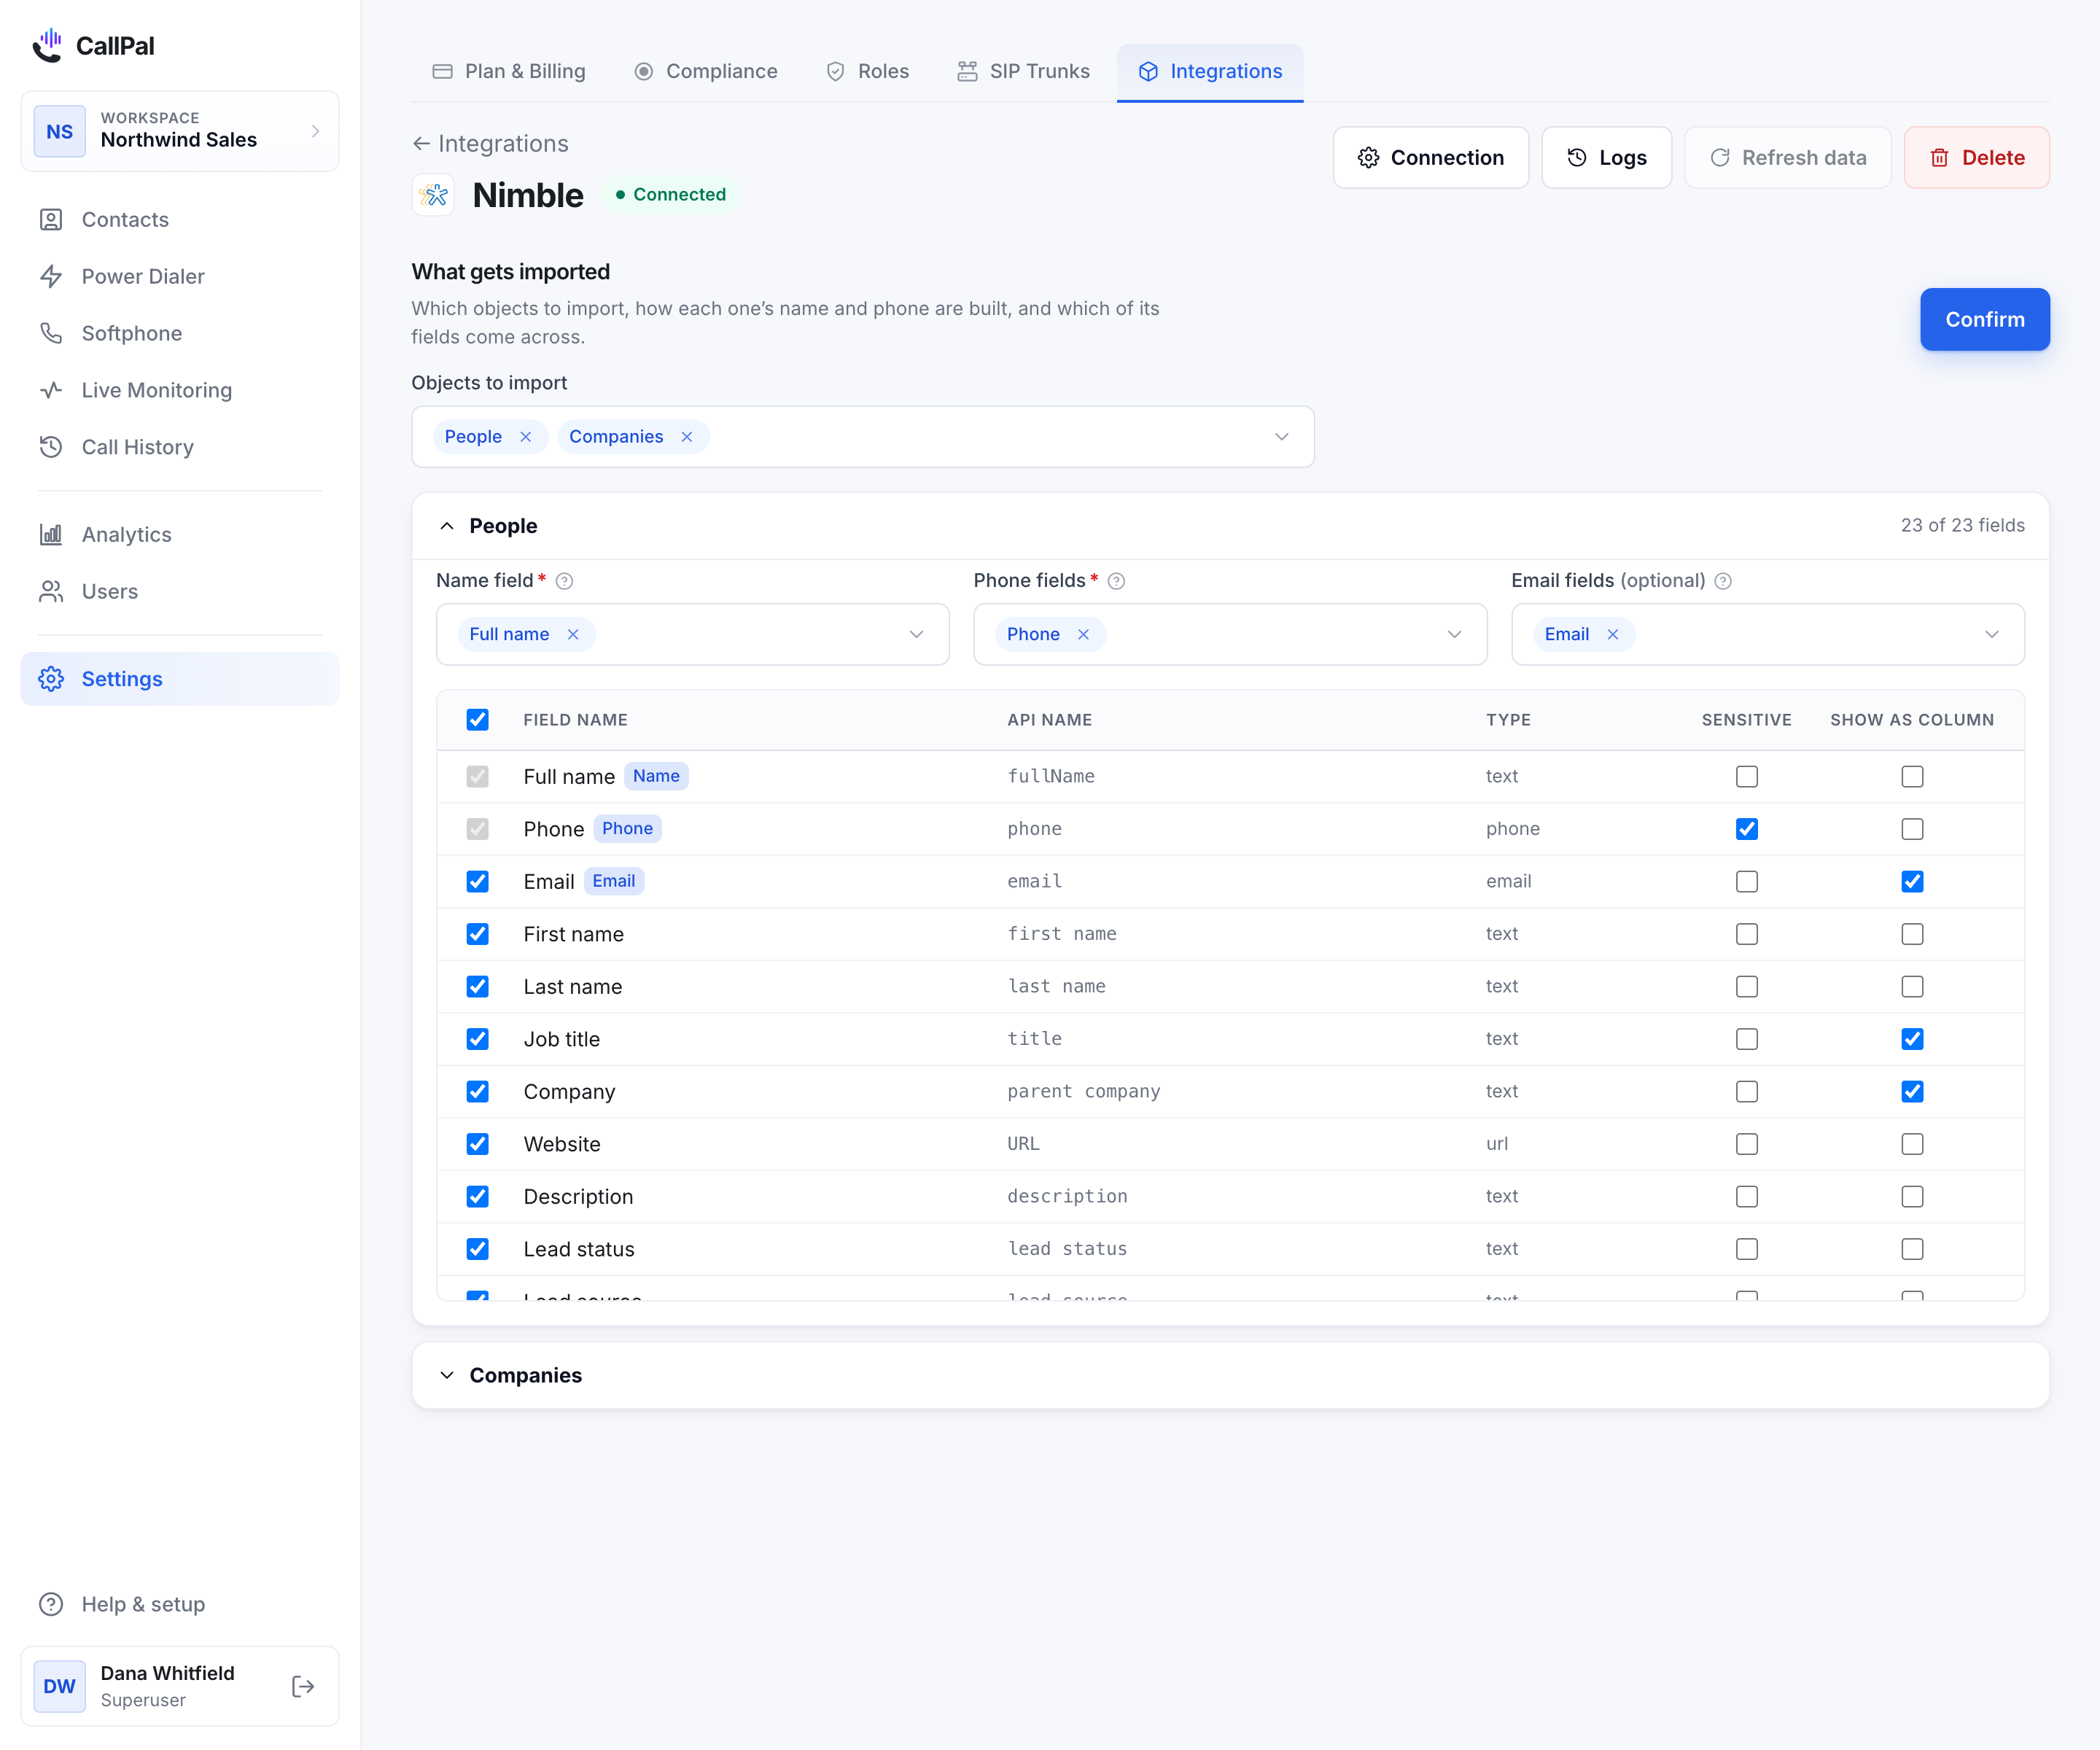
Task: Click the 'fullName' API name cell
Action: [x=1051, y=777]
